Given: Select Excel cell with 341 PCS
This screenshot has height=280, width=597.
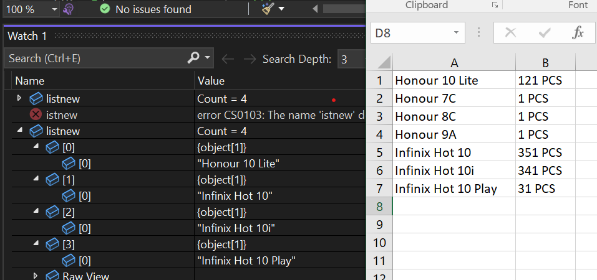Looking at the screenshot, I should (546, 170).
